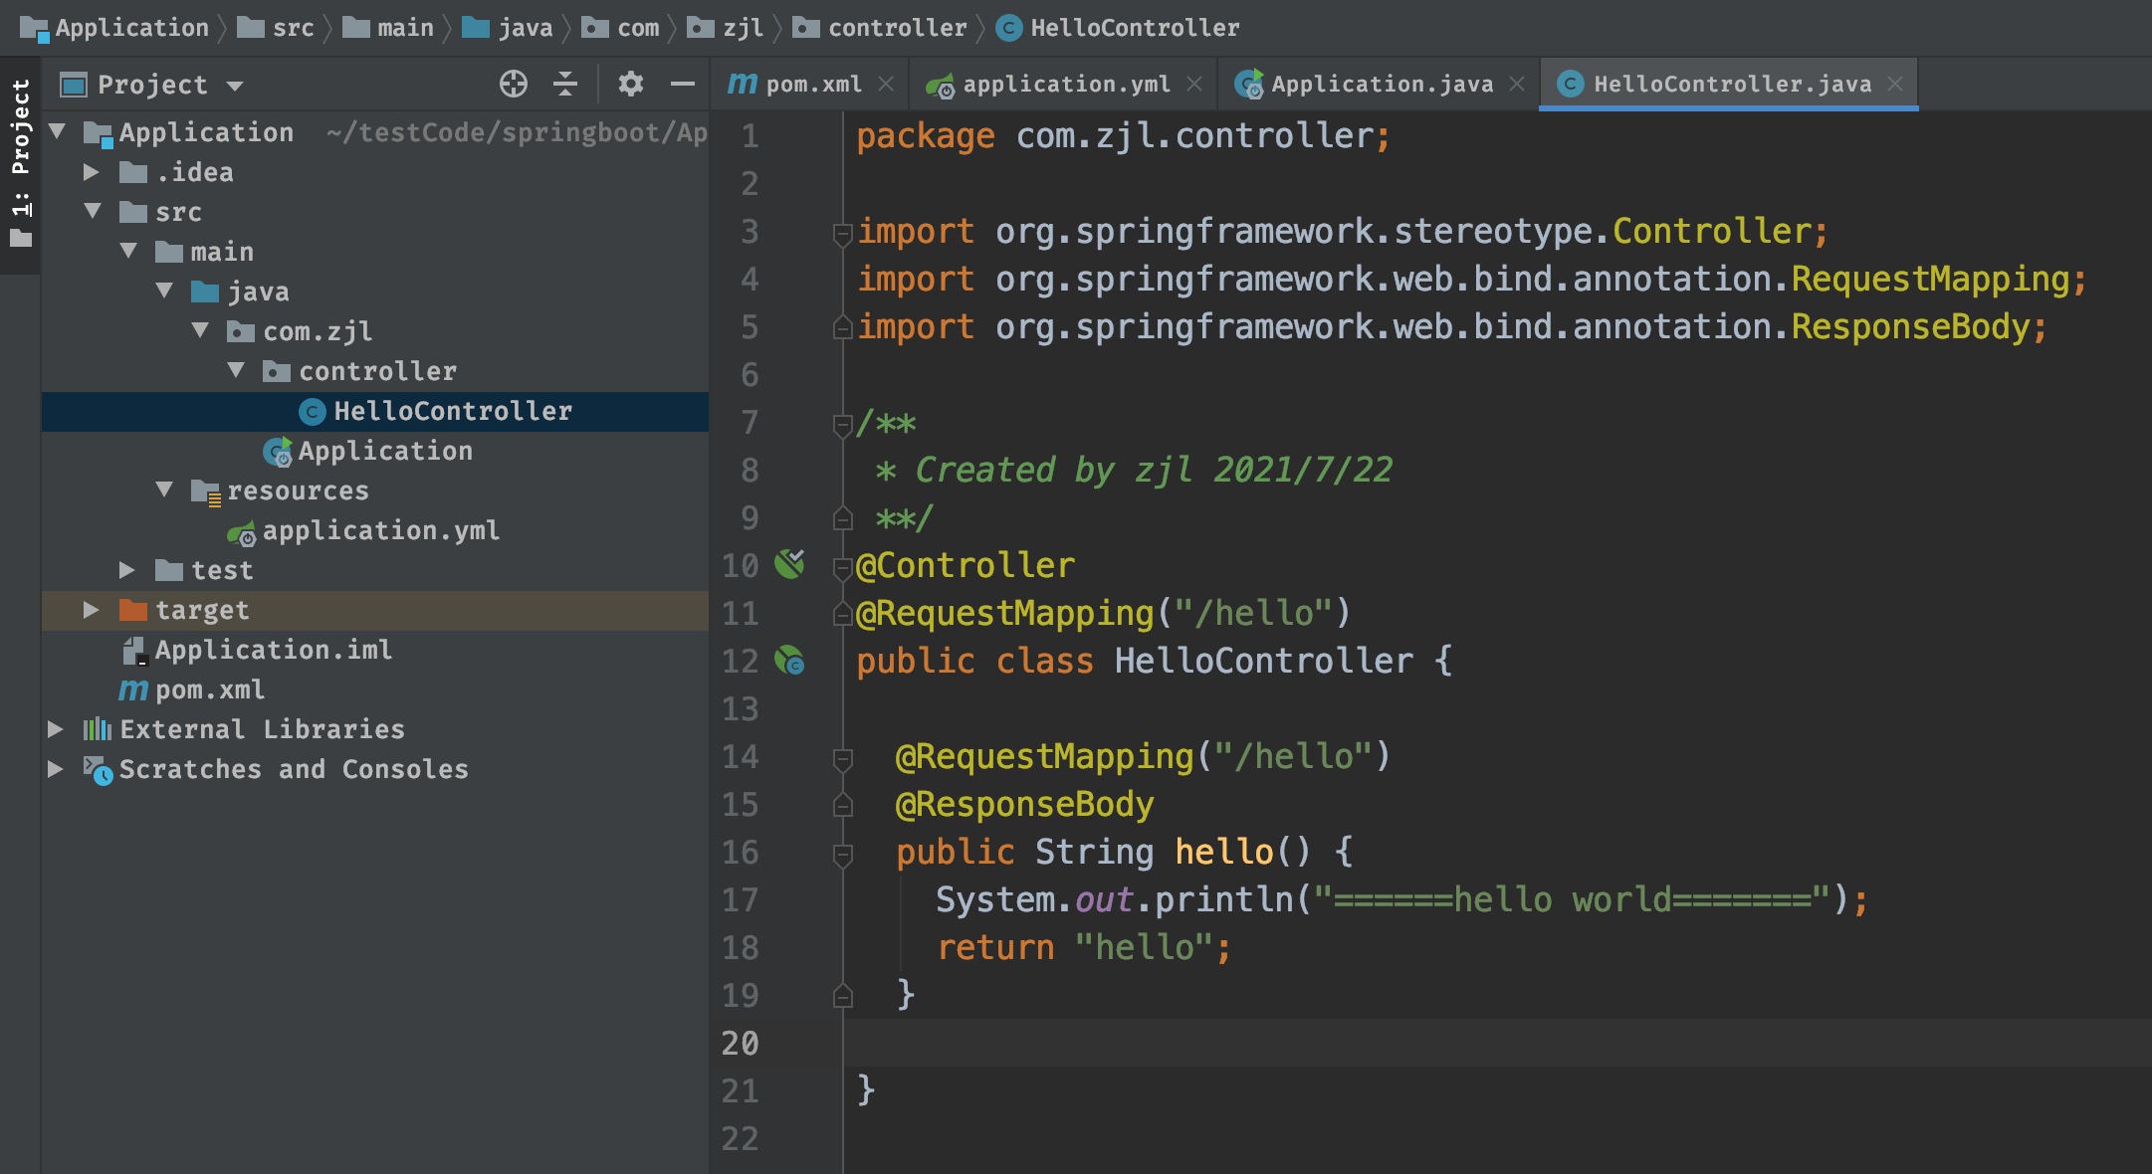2152x1174 pixels.
Task: Fold method annotations at line 14
Action: tap(842, 759)
